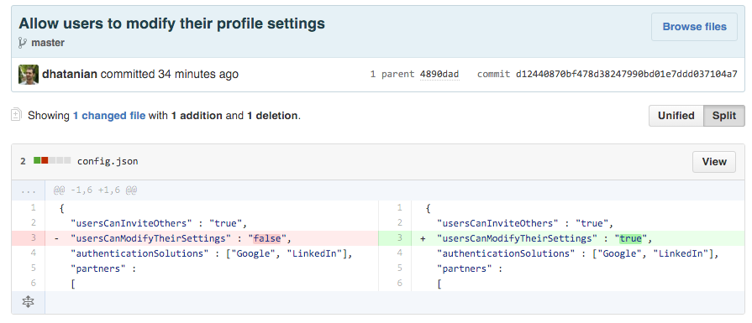Select the highlighted "false" value
Viewport: 752px width, 323px height.
[x=266, y=237]
